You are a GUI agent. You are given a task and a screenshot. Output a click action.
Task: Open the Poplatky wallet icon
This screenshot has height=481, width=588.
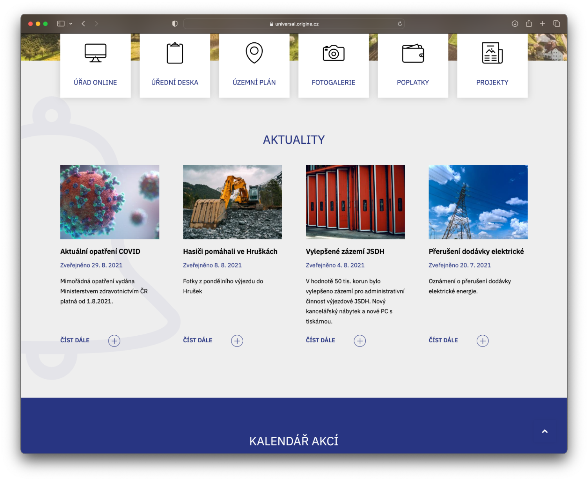(x=413, y=53)
